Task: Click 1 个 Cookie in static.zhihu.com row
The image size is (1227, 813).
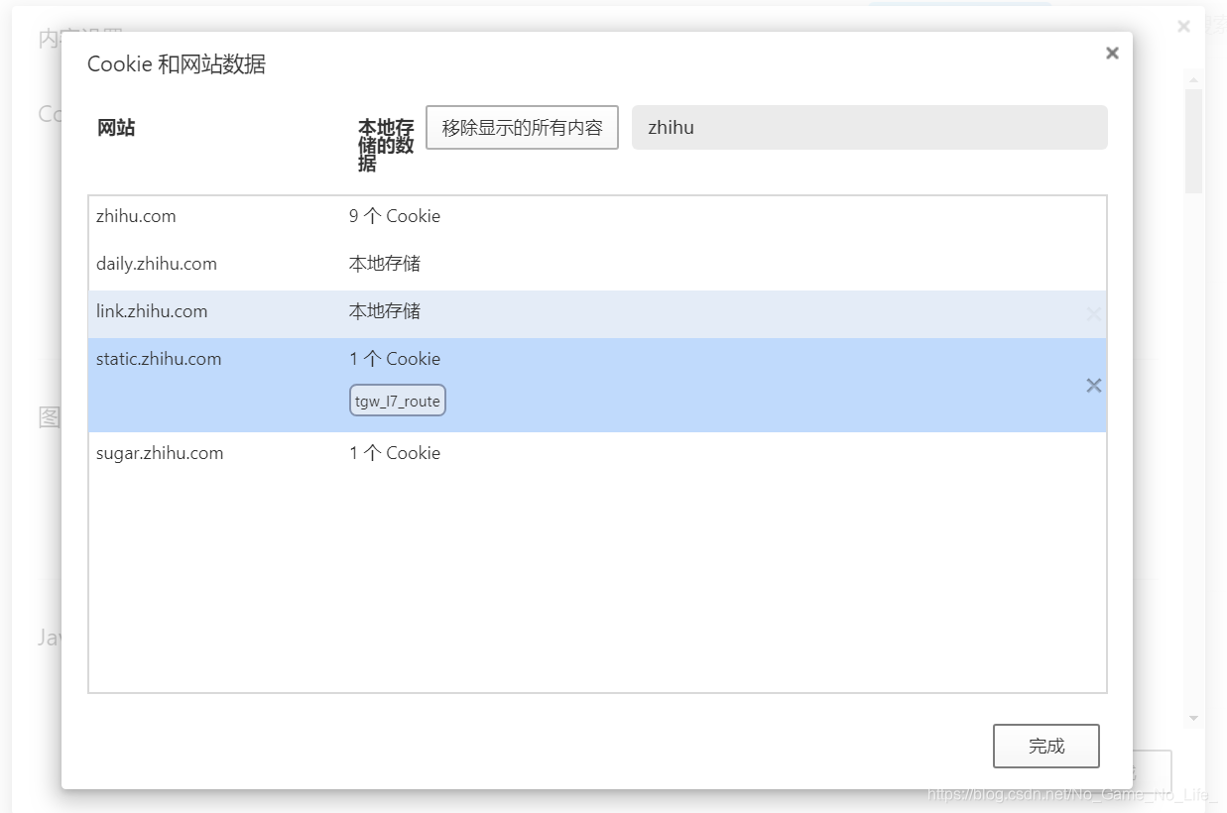Action: point(395,359)
